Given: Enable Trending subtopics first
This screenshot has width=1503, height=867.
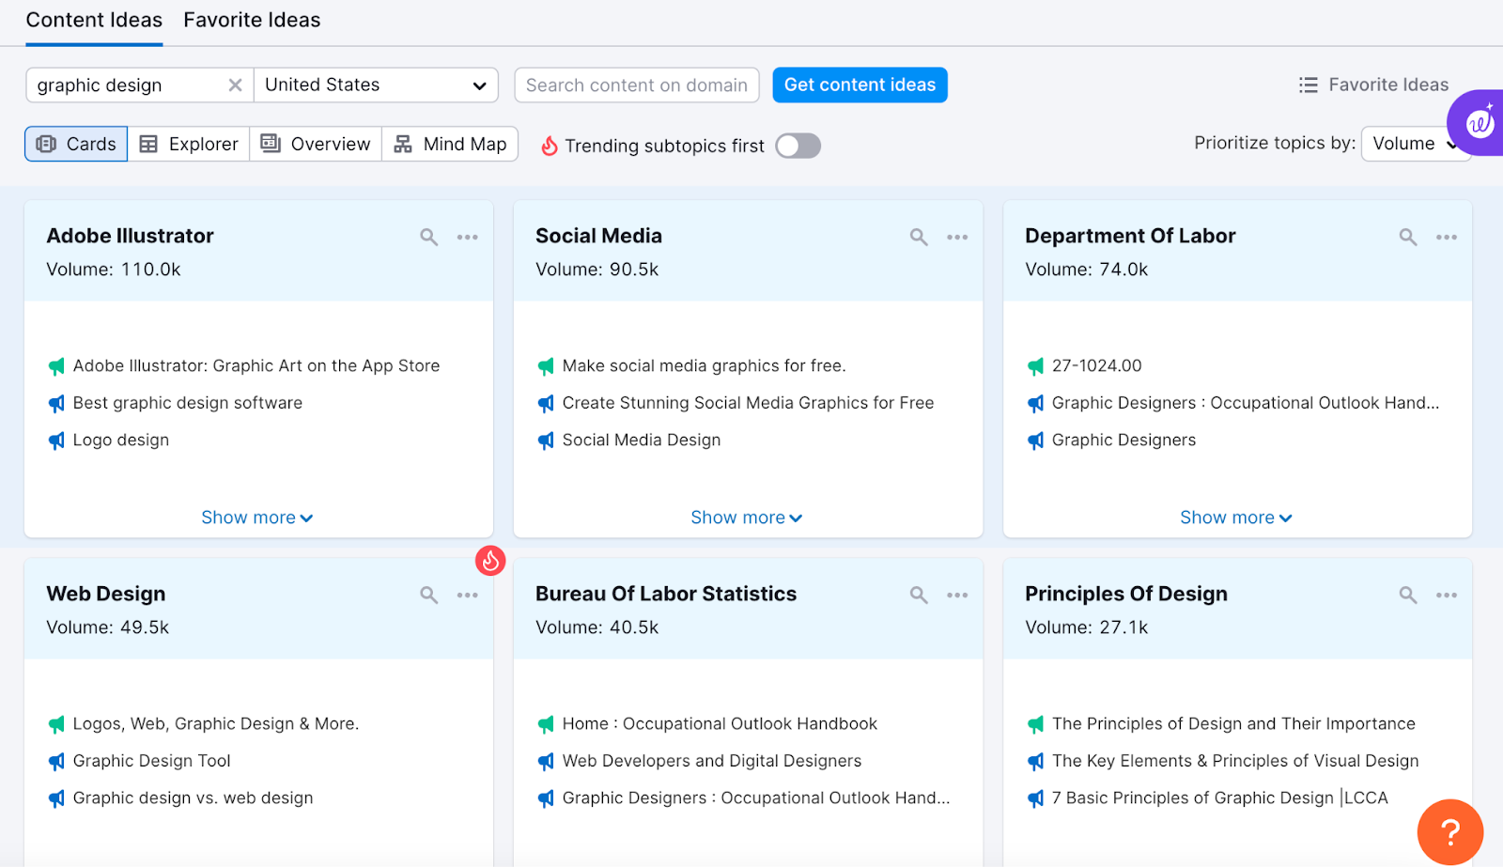Looking at the screenshot, I should tap(797, 146).
